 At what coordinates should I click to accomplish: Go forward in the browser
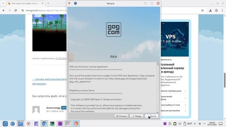[10, 10]
